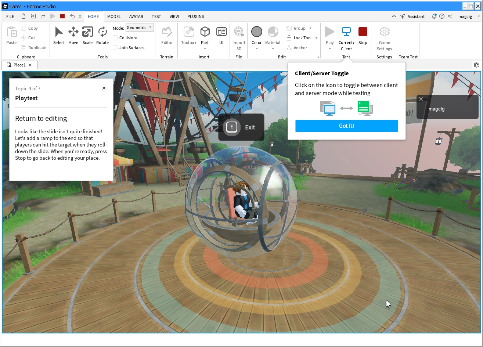Expand the Color dropdown arrow
Viewport: 483px width, 347px height.
[257, 48]
